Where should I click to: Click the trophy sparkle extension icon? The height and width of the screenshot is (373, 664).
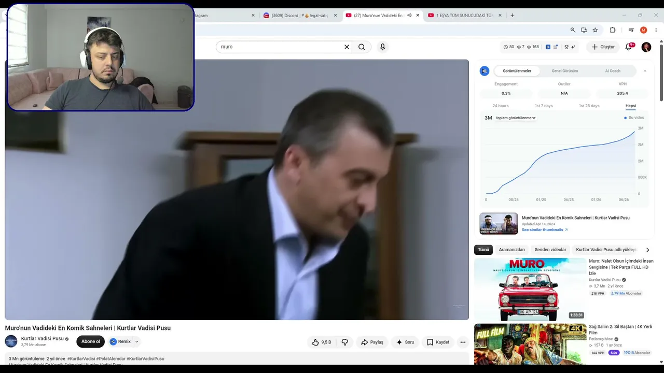[570, 47]
